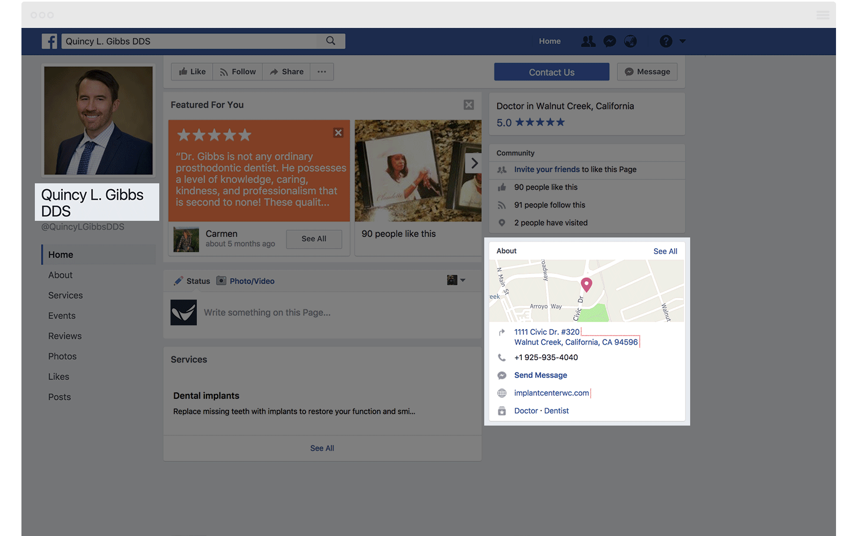The height and width of the screenshot is (536, 858).
Task: Click Send Message link in About
Action: click(x=541, y=375)
